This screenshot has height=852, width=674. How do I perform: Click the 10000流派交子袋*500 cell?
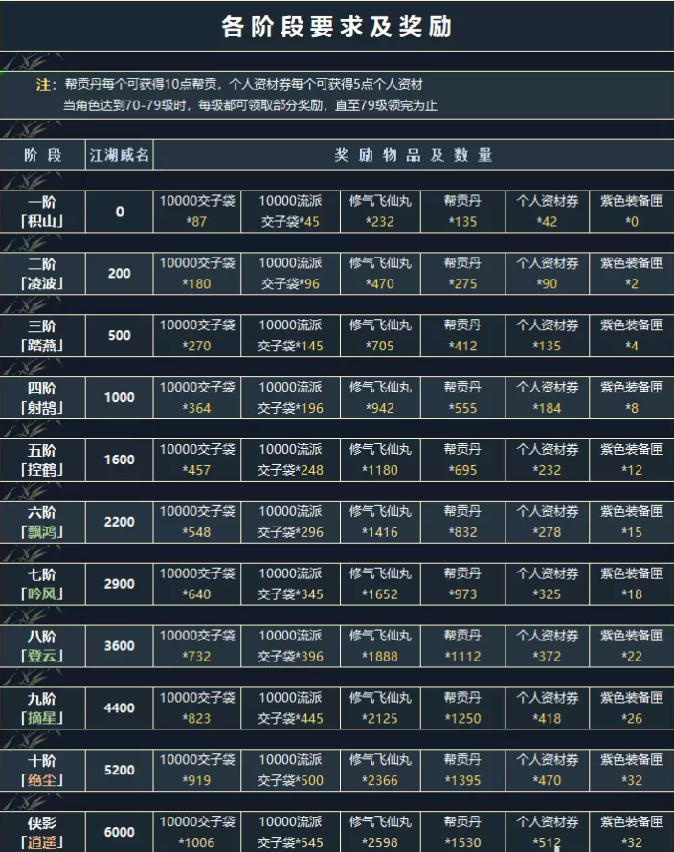click(290, 770)
